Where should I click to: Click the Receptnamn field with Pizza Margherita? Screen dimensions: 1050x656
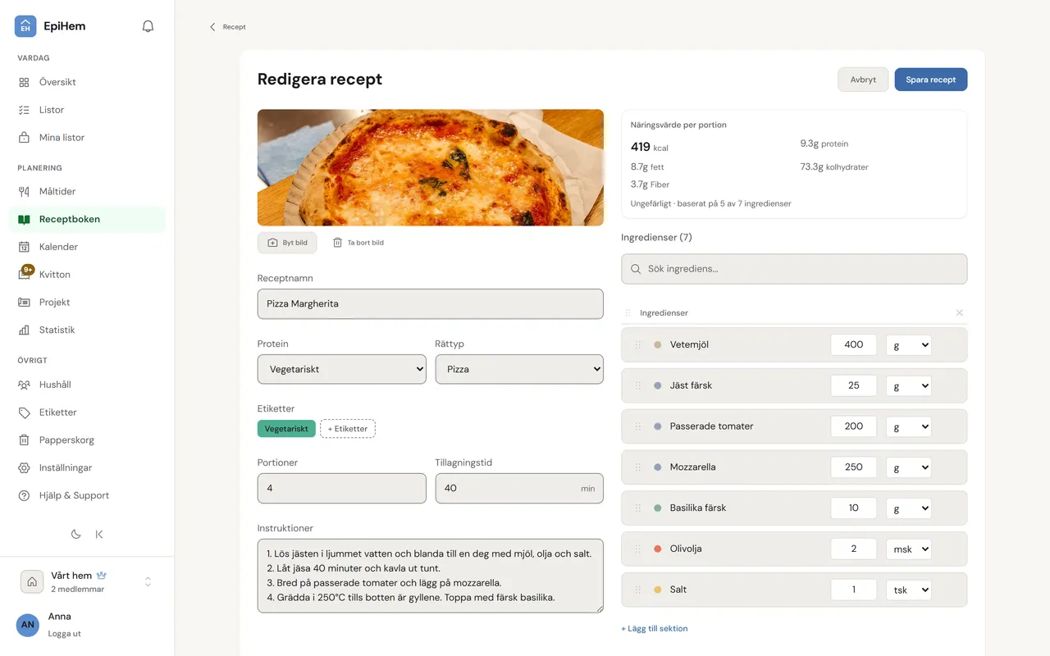431,303
